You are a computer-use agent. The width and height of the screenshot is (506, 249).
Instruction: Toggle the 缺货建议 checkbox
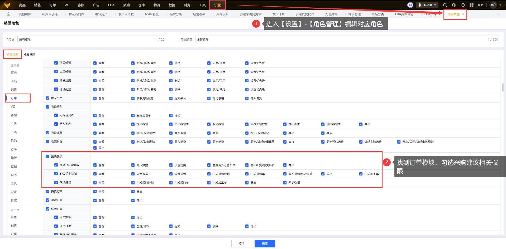coord(56,183)
